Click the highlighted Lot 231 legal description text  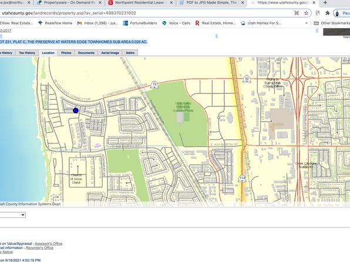pos(73,42)
